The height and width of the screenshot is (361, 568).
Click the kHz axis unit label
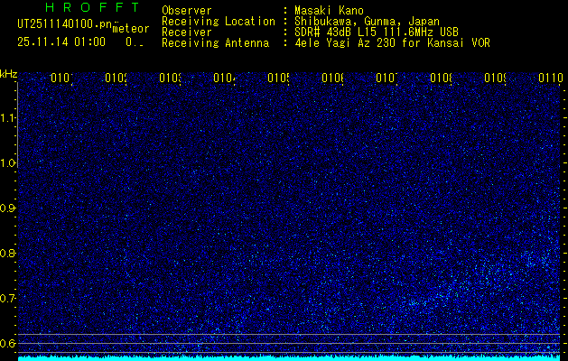pos(9,75)
